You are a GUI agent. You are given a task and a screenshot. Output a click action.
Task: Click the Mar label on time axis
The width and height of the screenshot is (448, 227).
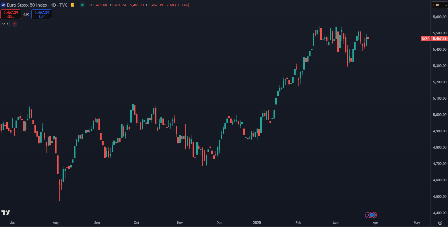336,223
